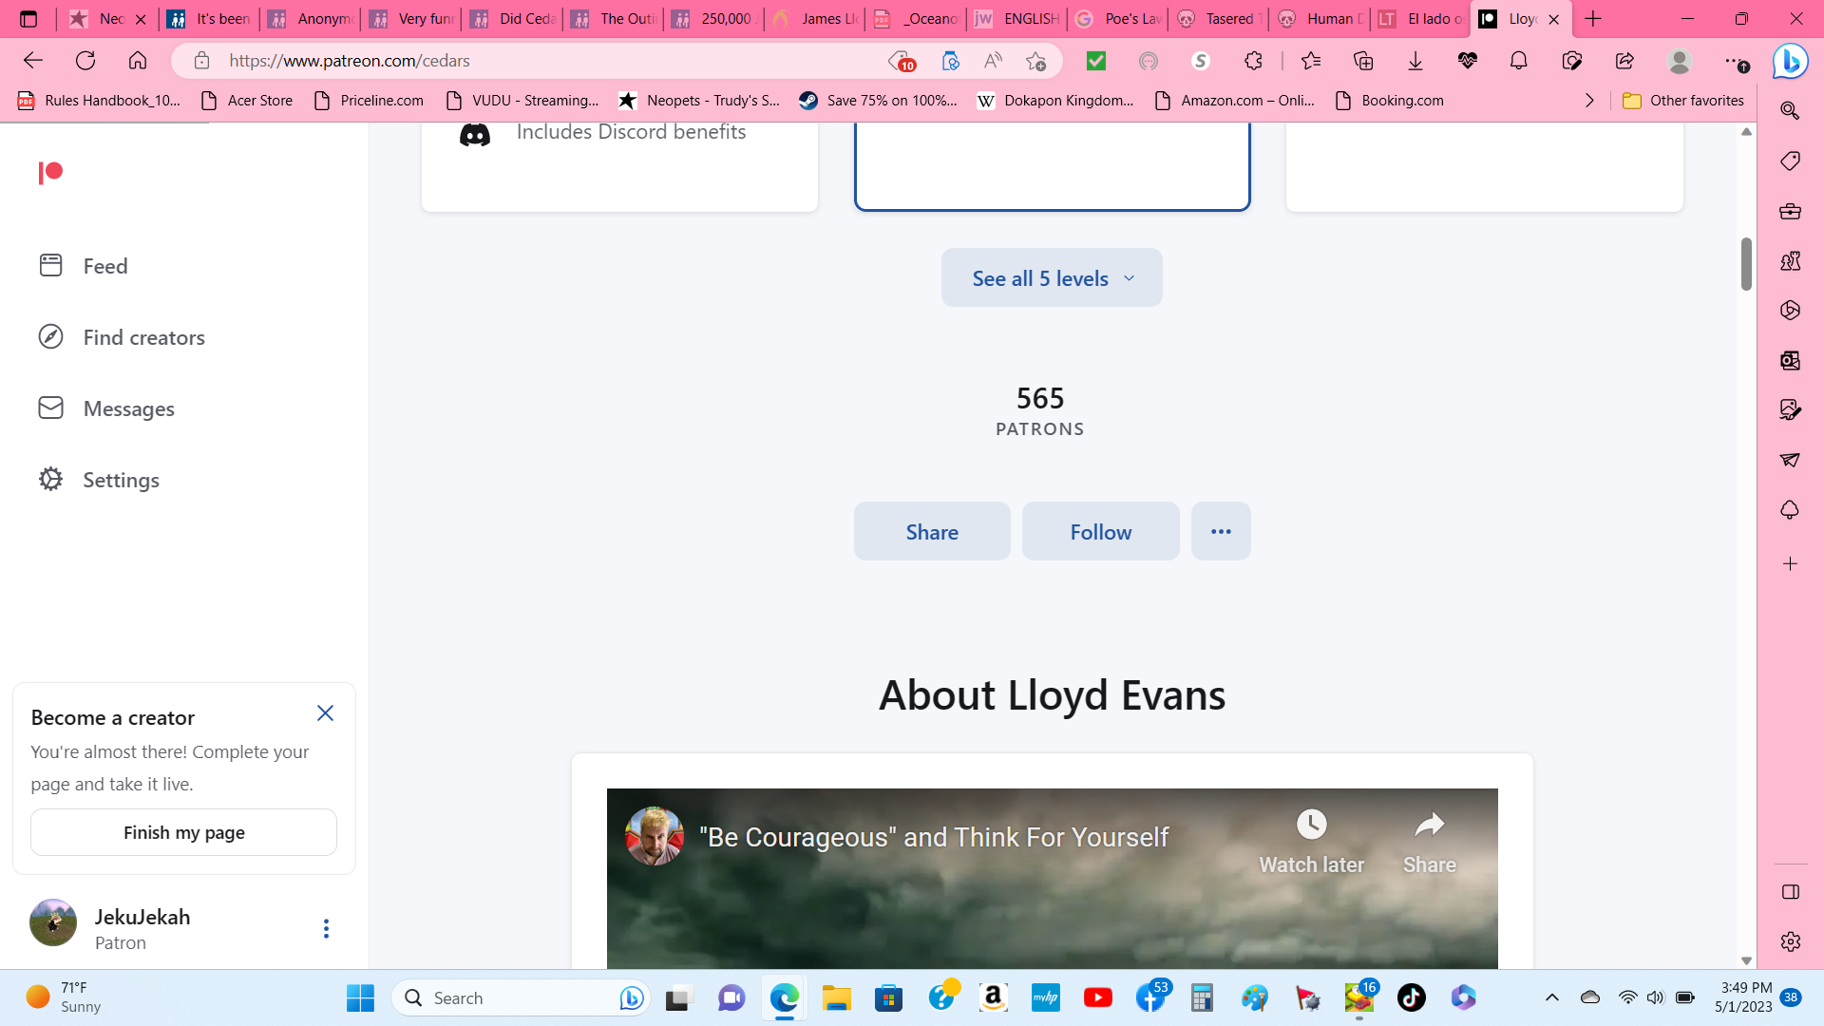Screen dimensions: 1824x1026
Task: Add a sidebar app with plus icon
Action: (x=1790, y=563)
